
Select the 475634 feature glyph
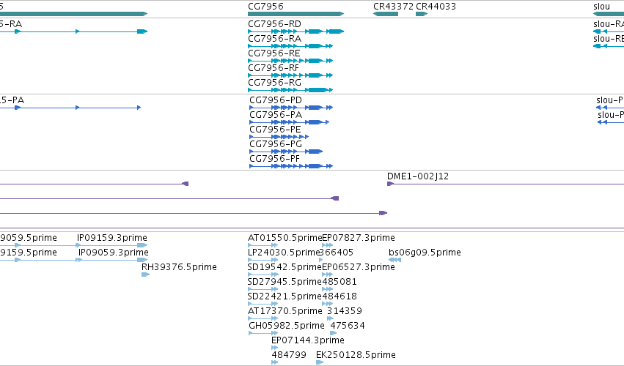pyautogui.click(x=334, y=333)
